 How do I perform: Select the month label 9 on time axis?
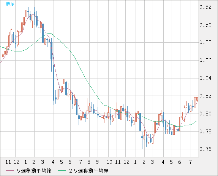pyautogui.click(x=97, y=162)
